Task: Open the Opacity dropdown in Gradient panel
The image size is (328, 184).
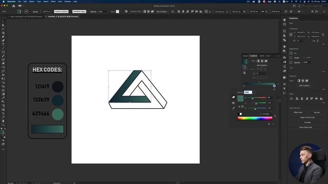Action: pyautogui.click(x=253, y=92)
